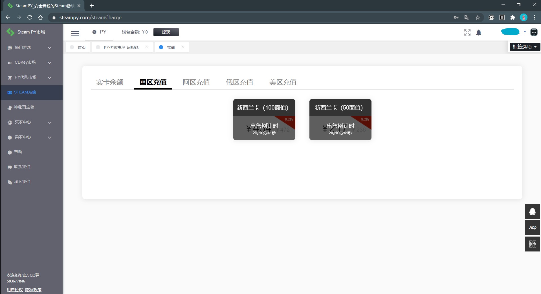The height and width of the screenshot is (294, 541).
Task: Open the 标签选项 dropdown
Action: point(525,47)
